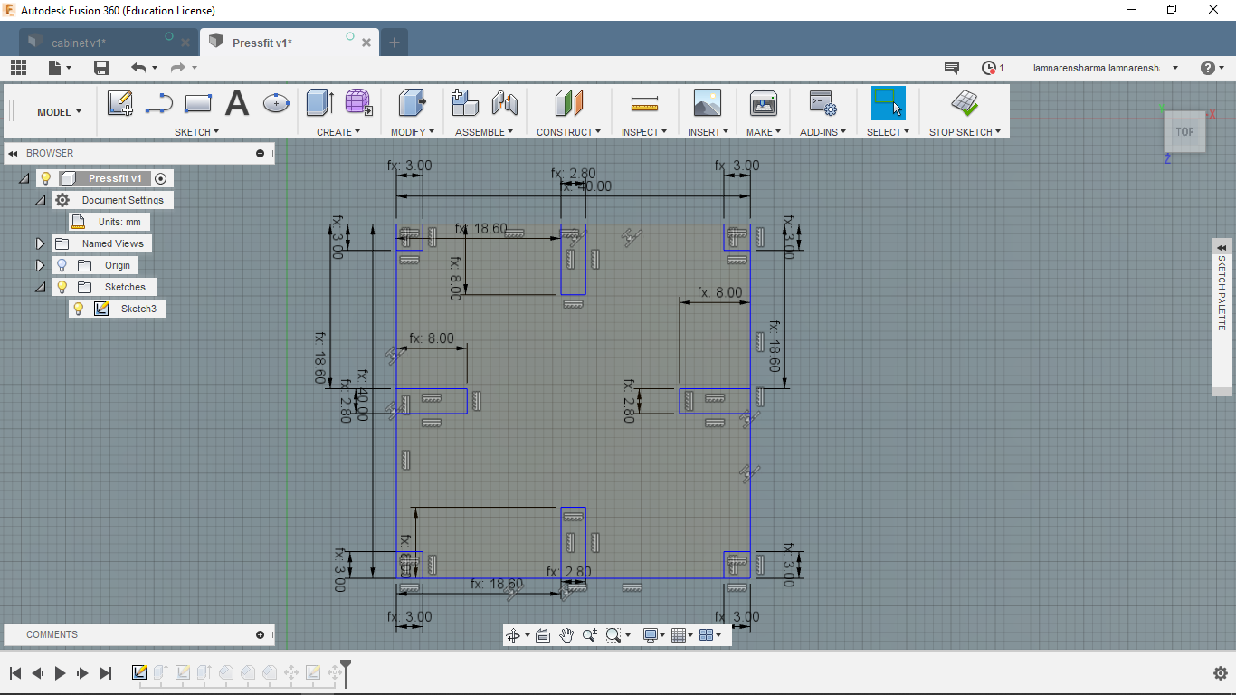Add a new design tab
1236x695 pixels.
(395, 43)
